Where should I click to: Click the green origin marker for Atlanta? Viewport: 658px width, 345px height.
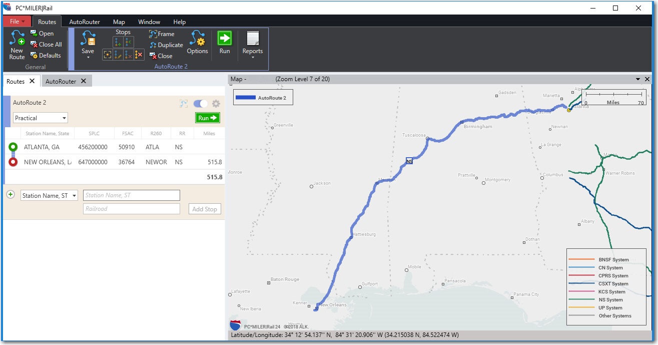point(13,147)
